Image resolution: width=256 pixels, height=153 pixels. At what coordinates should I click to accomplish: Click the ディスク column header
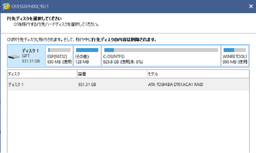click(42, 74)
